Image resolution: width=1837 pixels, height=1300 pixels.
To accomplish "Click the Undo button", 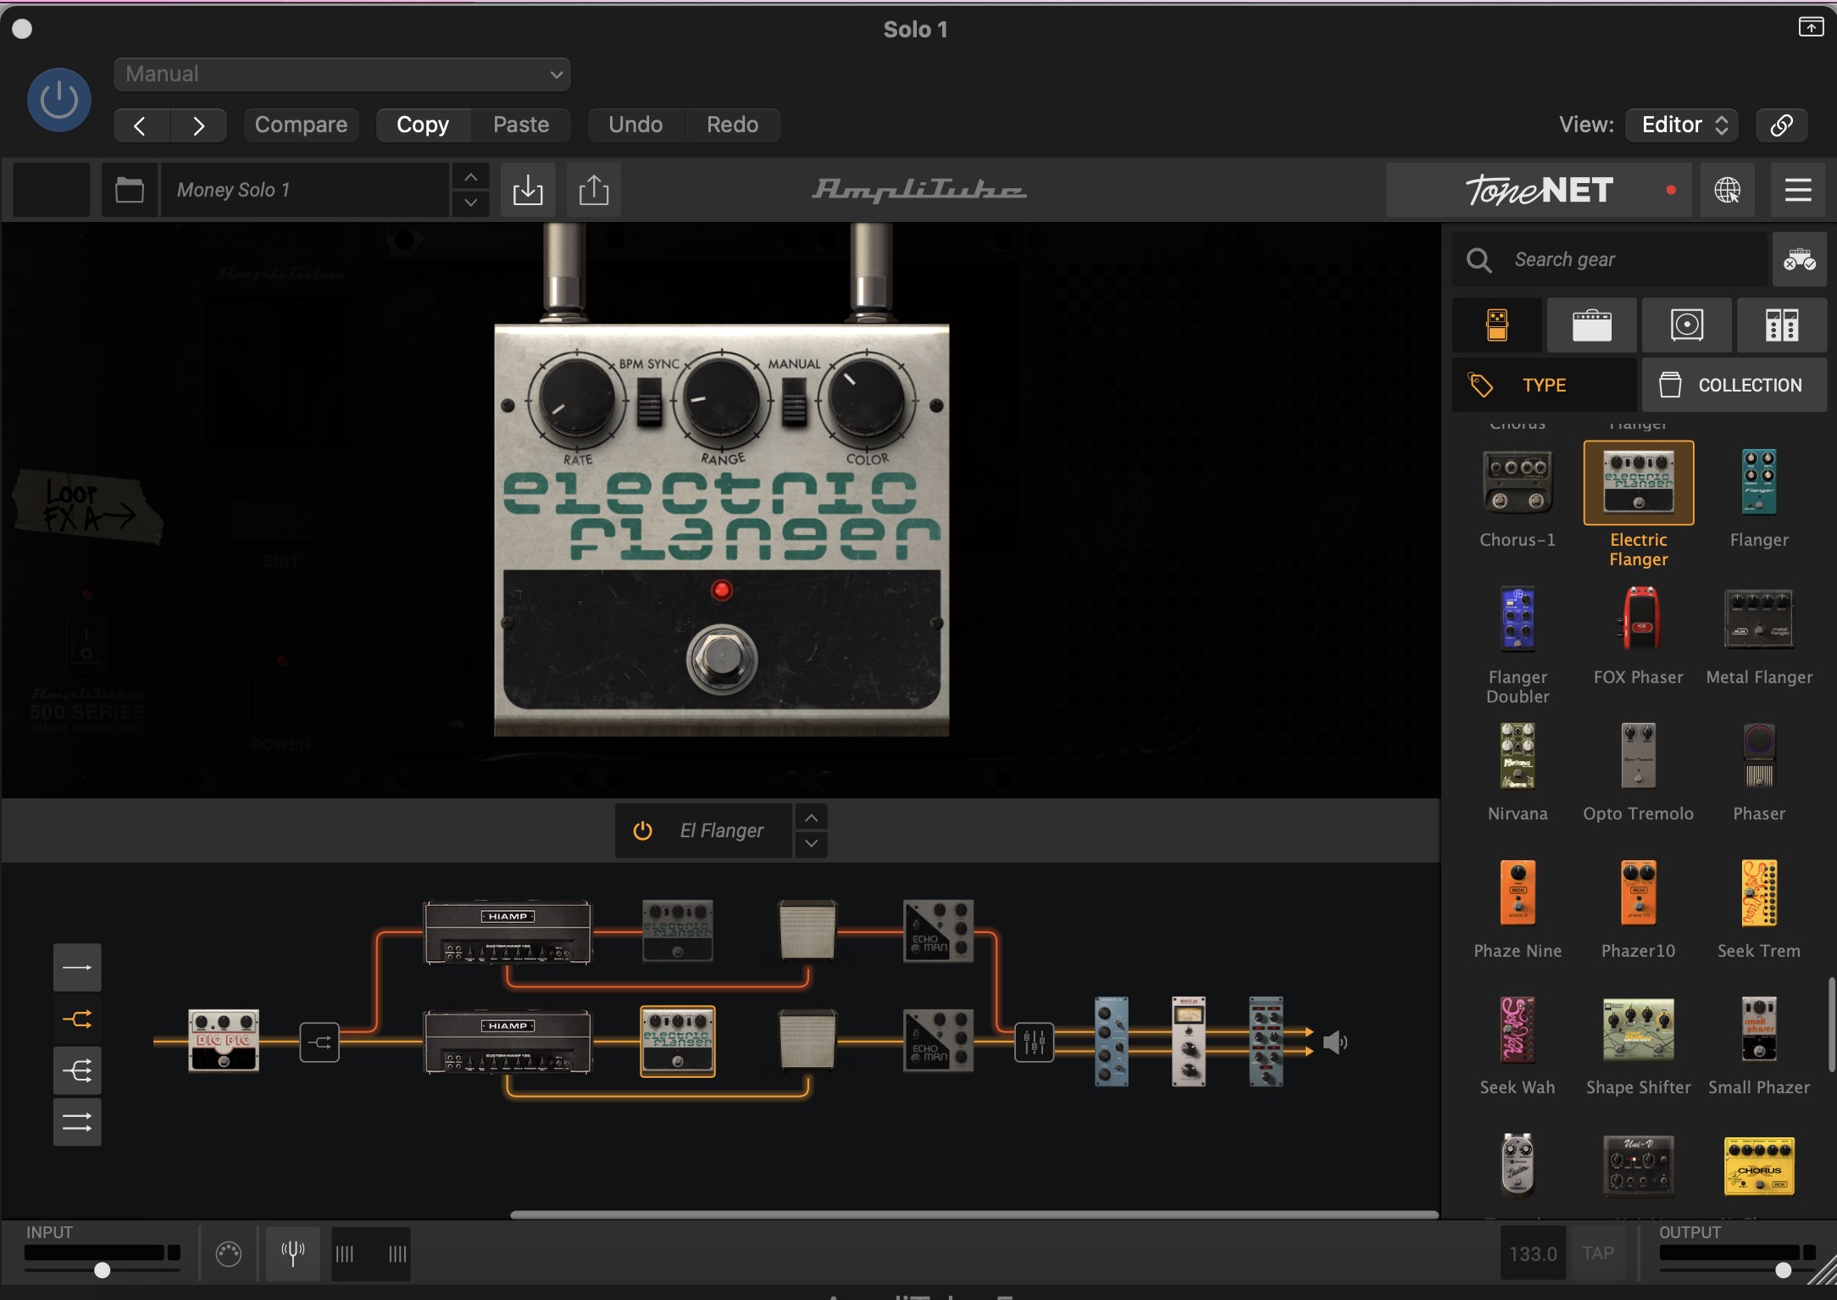I will (x=635, y=125).
